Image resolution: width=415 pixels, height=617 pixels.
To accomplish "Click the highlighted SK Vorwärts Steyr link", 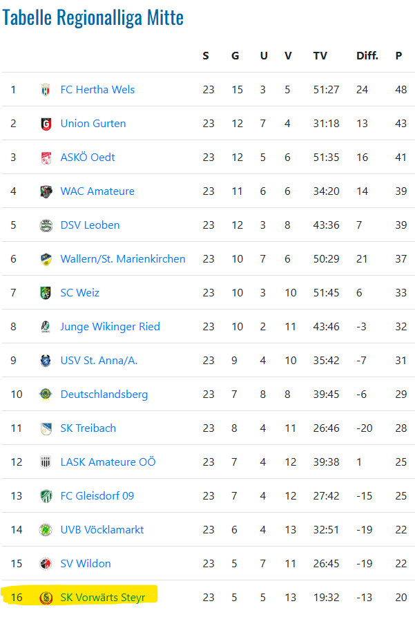I will [103, 598].
